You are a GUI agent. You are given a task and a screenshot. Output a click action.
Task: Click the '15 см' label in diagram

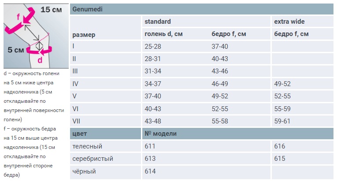[51, 9]
